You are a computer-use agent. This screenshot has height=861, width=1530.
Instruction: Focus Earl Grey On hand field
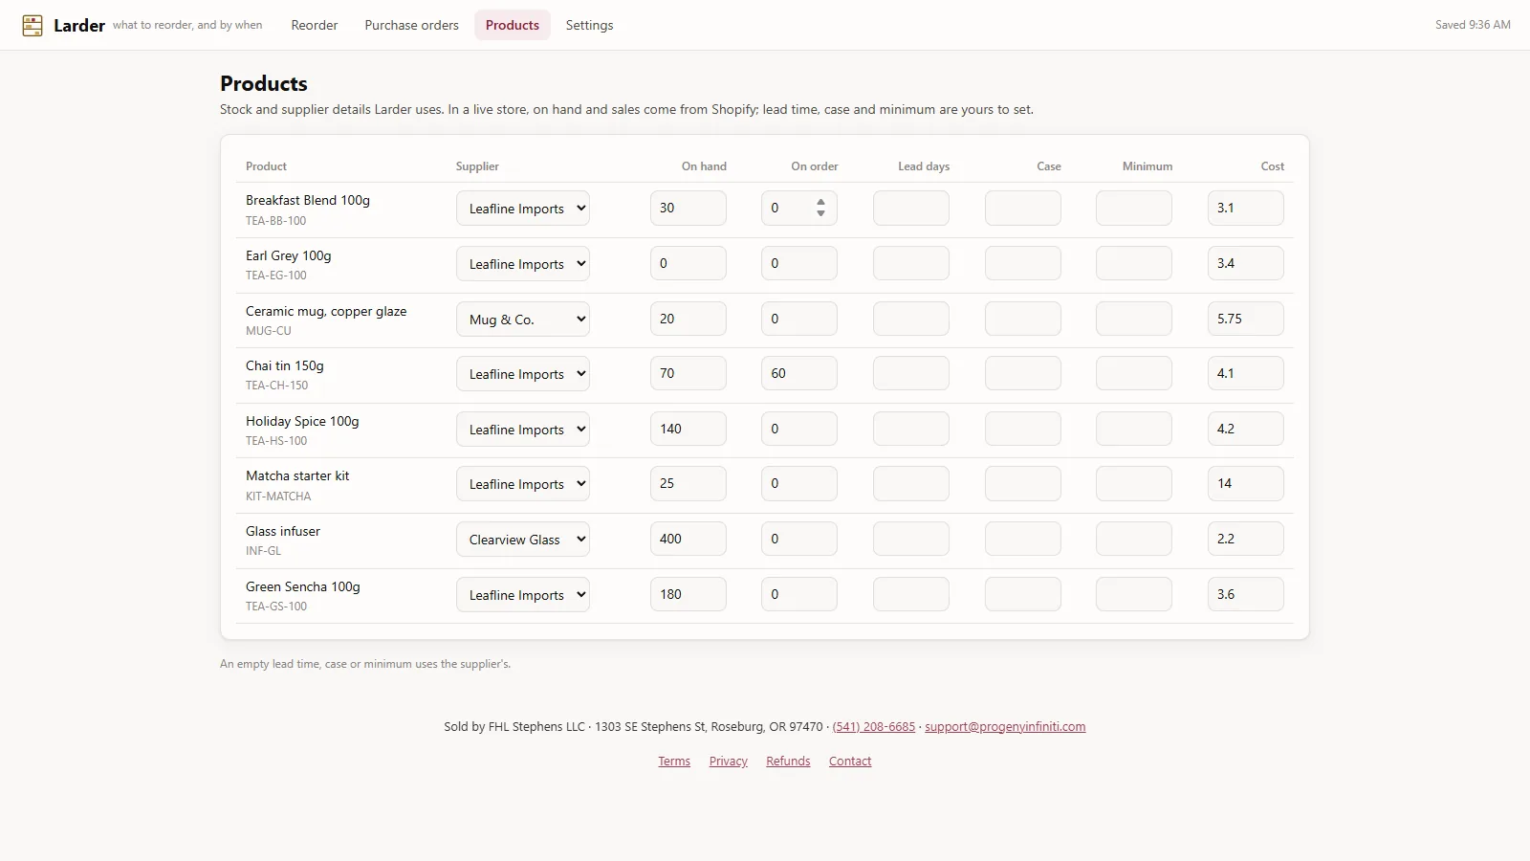[x=688, y=263]
